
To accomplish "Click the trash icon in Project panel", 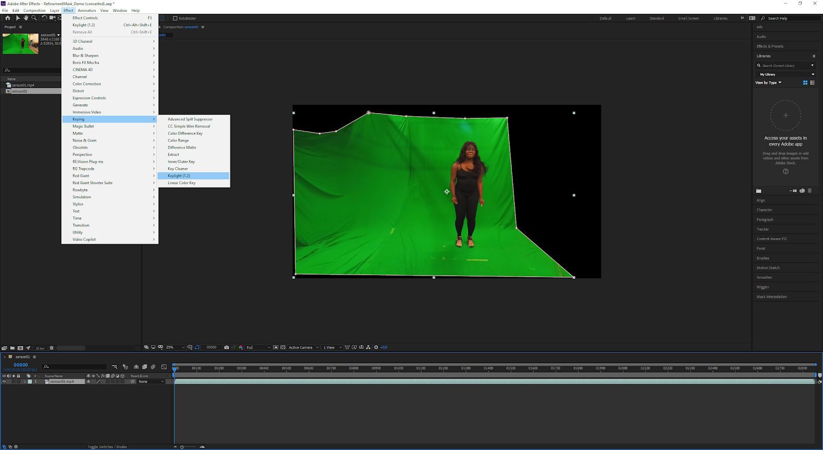I will (51, 348).
